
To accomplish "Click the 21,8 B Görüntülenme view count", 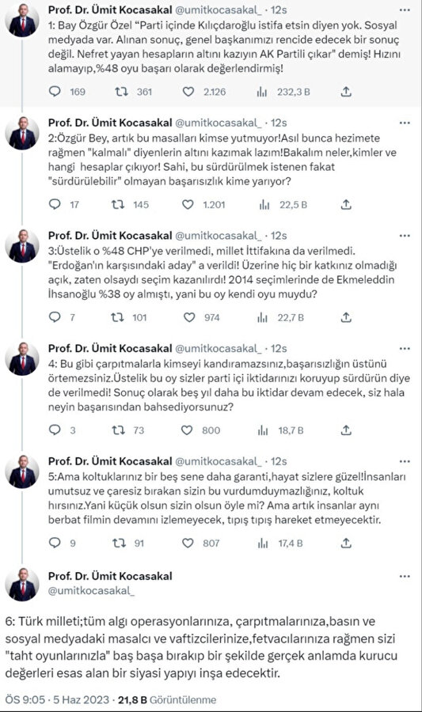I will pos(167,700).
